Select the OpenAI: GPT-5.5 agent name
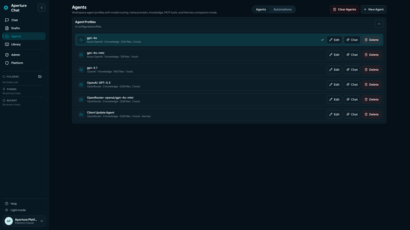Viewport: 410px width, 230px height. (x=99, y=83)
